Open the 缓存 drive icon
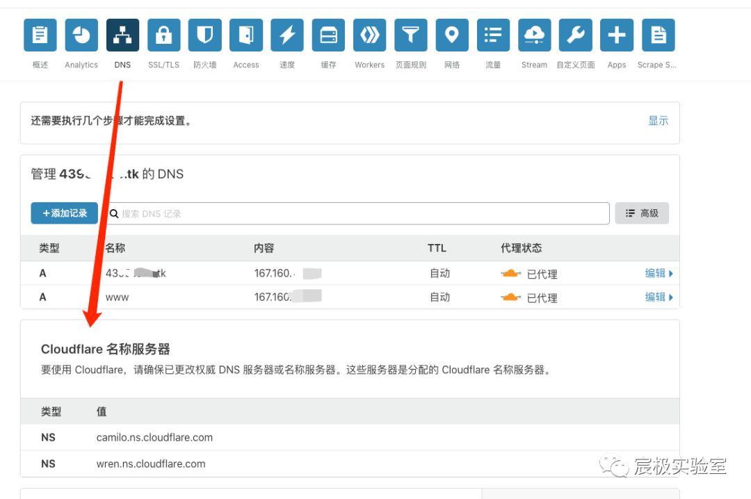Image resolution: width=751 pixels, height=499 pixels. coord(328,35)
